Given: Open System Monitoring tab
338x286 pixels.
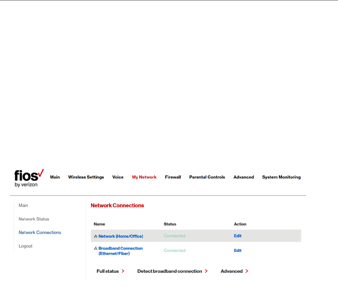Looking at the screenshot, I should [281, 177].
